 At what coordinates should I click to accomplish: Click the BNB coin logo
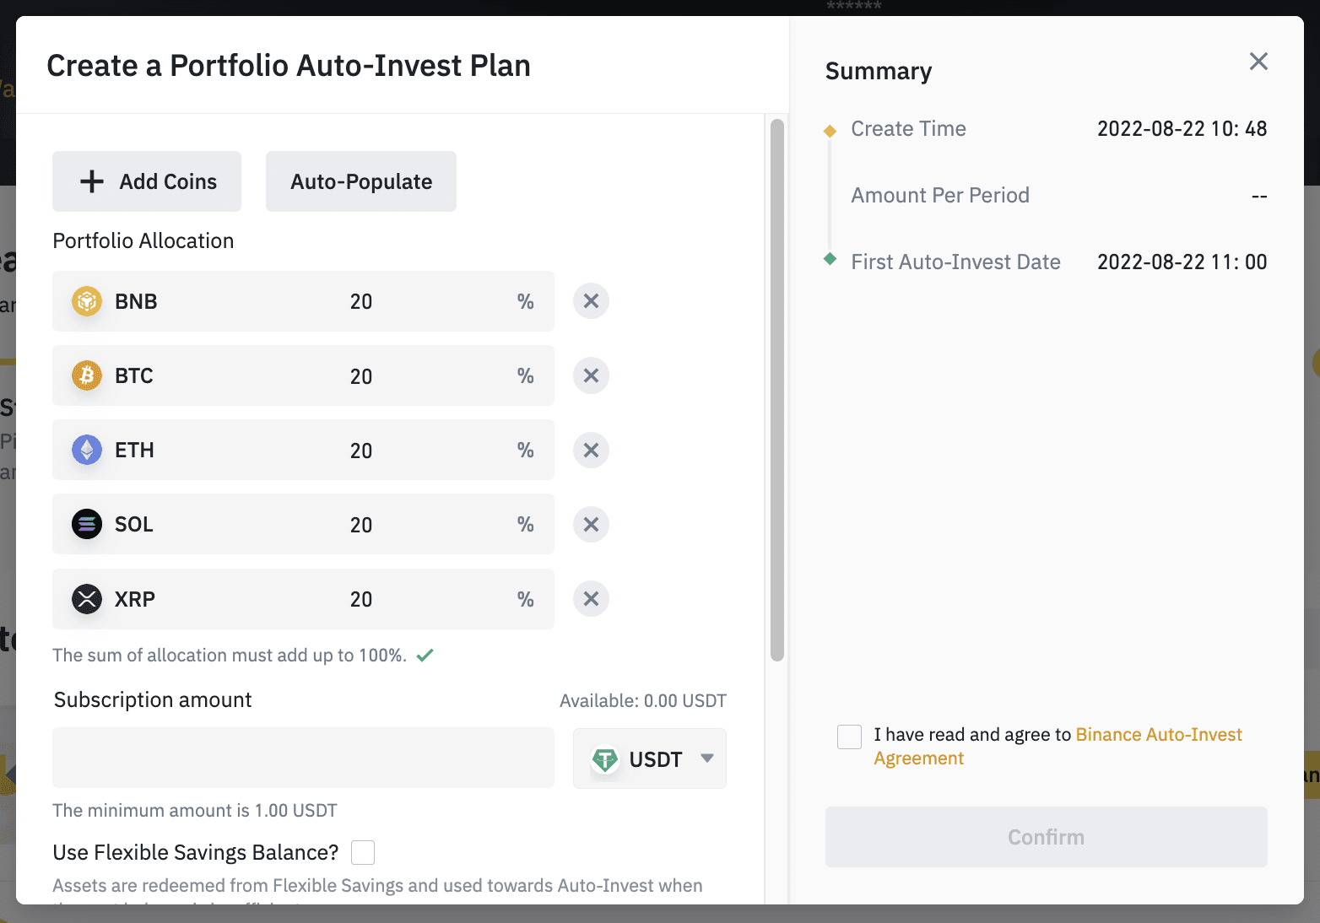[87, 301]
